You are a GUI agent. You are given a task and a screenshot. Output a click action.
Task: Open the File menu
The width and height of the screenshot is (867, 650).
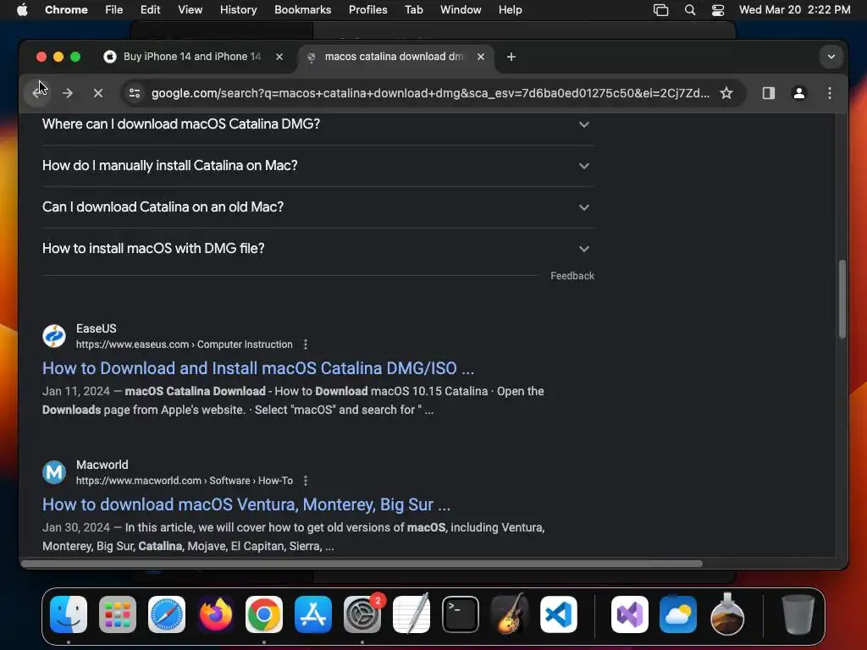[x=114, y=10]
